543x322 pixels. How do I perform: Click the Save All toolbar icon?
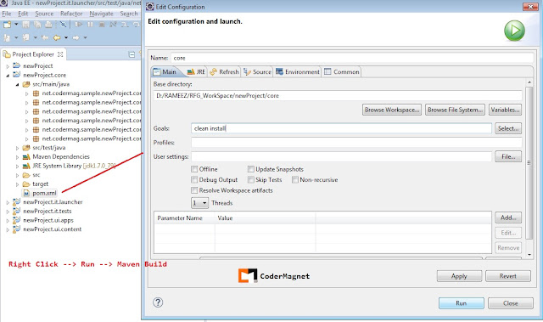[x=37, y=25]
